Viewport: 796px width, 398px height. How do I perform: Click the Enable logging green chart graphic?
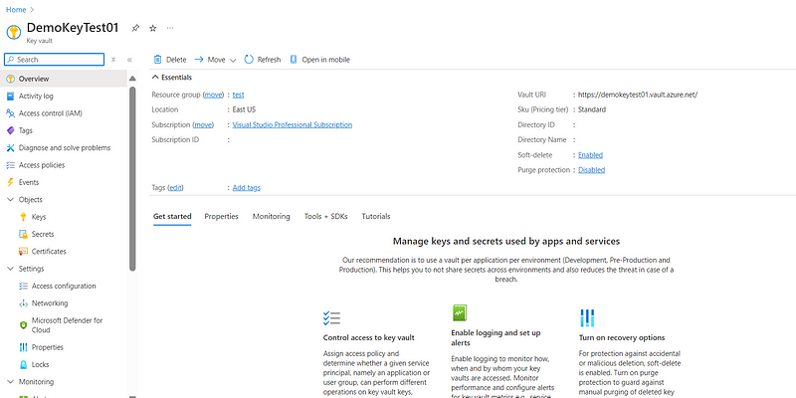click(x=460, y=312)
